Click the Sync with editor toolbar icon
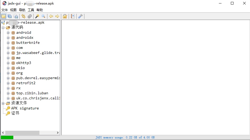The image size is (250, 140). coord(23,16)
